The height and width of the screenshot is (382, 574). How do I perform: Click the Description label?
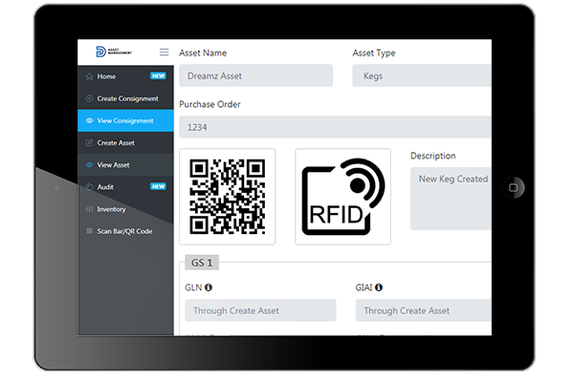click(433, 156)
